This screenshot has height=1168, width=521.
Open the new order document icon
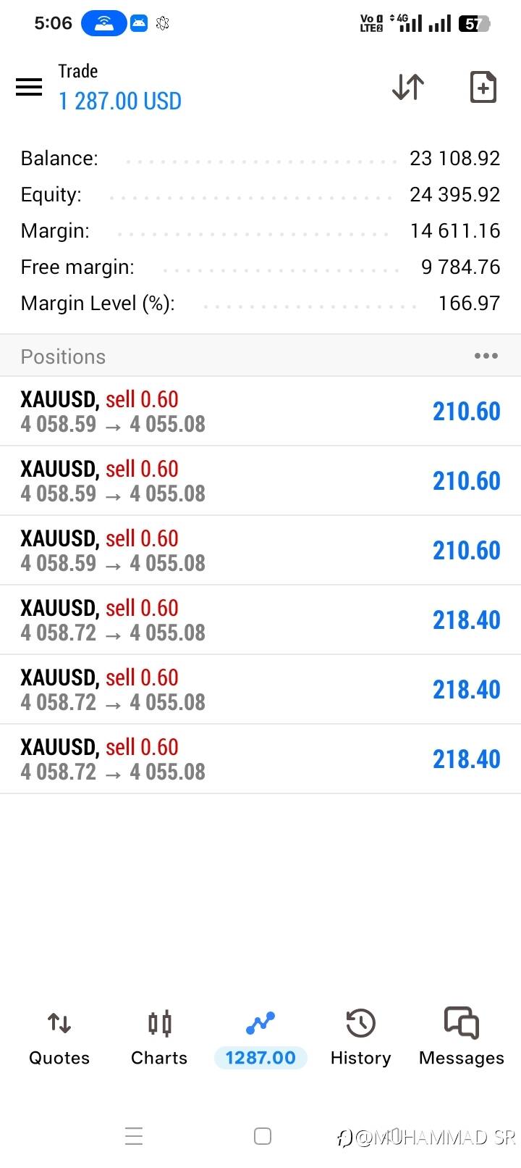[x=483, y=87]
